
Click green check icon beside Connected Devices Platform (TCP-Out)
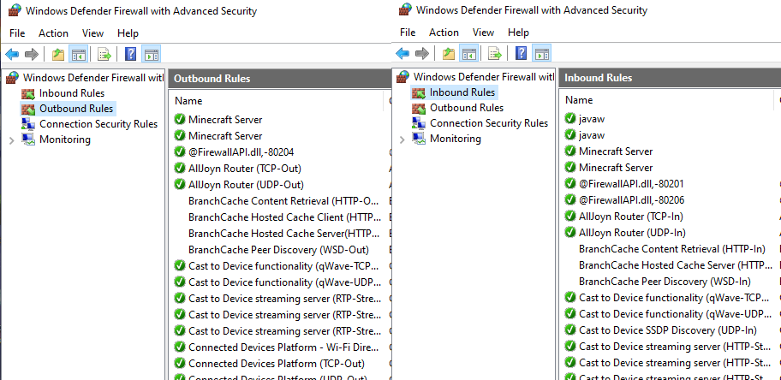pyautogui.click(x=180, y=363)
